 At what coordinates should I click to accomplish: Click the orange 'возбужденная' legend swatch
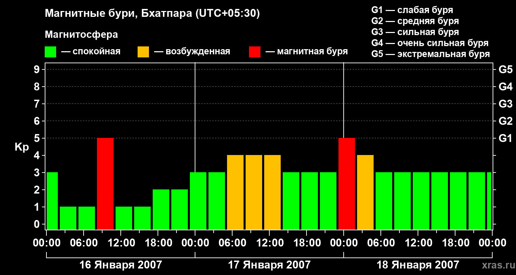143,52
